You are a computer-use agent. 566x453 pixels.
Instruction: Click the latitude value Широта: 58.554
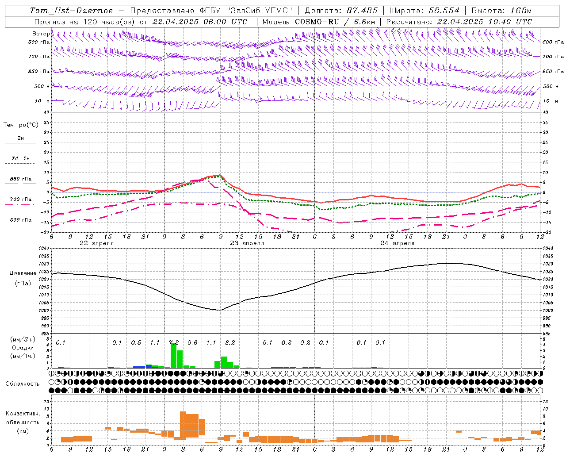tap(424, 11)
